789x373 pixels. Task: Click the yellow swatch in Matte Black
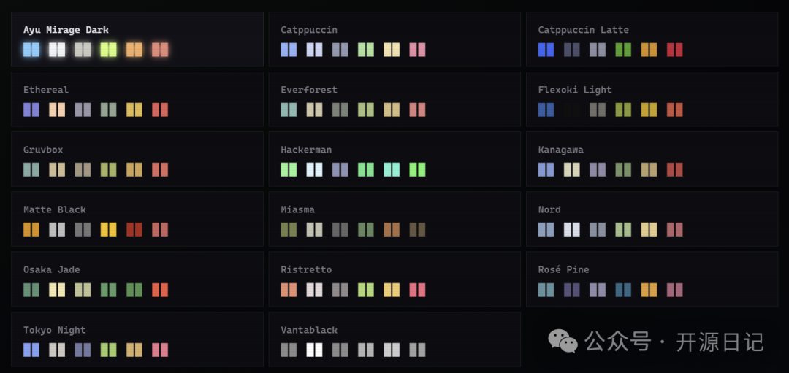coord(108,229)
